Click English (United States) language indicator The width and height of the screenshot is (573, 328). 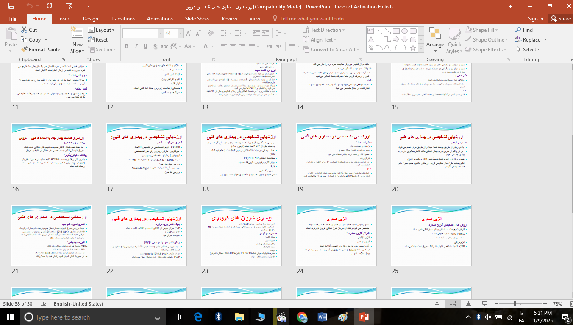[x=78, y=304]
